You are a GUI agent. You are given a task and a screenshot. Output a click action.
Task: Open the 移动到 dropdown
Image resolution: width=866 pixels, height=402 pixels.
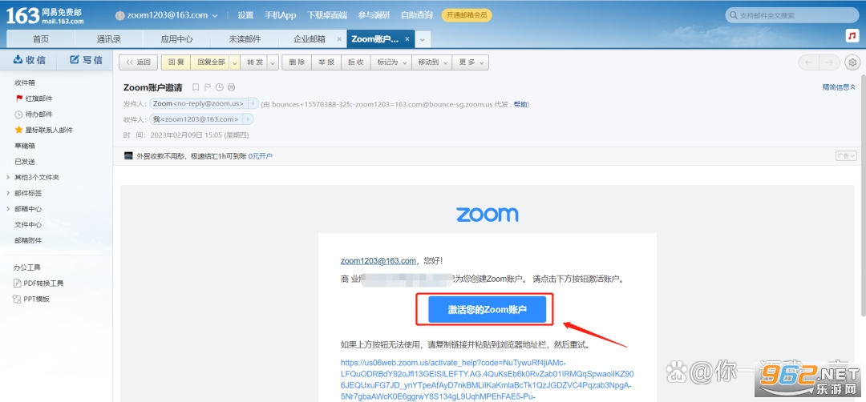point(432,63)
